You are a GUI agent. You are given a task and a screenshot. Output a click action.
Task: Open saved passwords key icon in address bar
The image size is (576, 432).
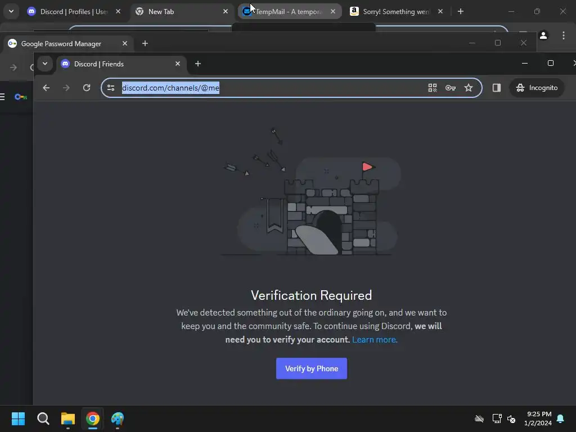(x=451, y=88)
